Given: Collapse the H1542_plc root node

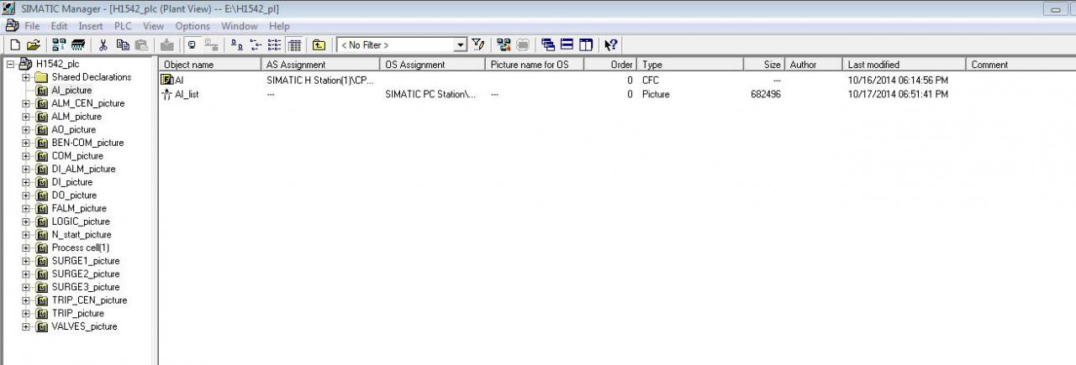Looking at the screenshot, I should (x=10, y=64).
